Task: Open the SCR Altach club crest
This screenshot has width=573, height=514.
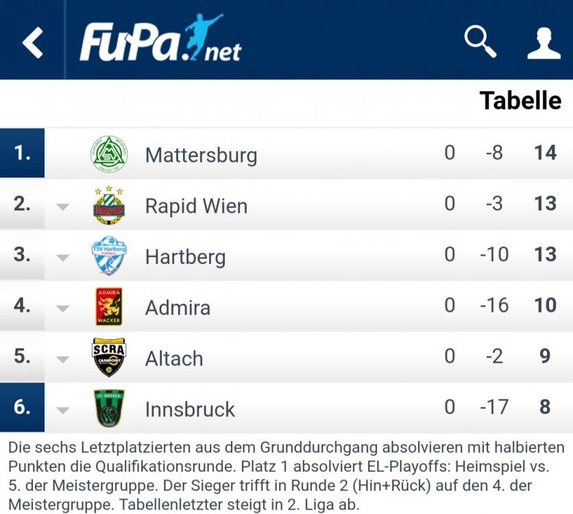Action: coord(109,357)
